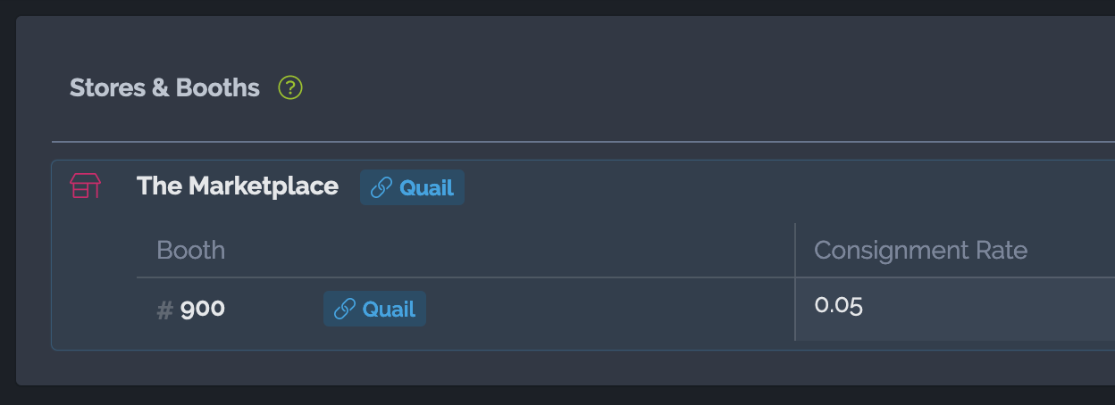Click the lighter cell background beside 0.05

coord(992,309)
